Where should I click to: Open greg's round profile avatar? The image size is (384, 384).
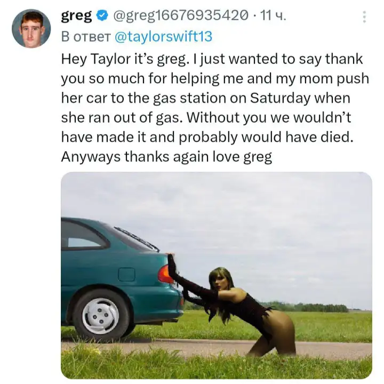click(31, 28)
